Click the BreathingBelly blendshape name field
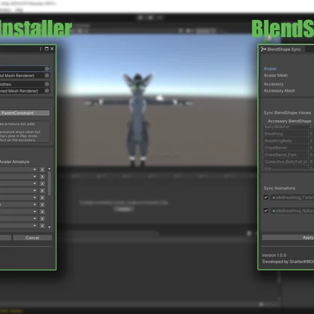314x314 pixels. [x=285, y=141]
